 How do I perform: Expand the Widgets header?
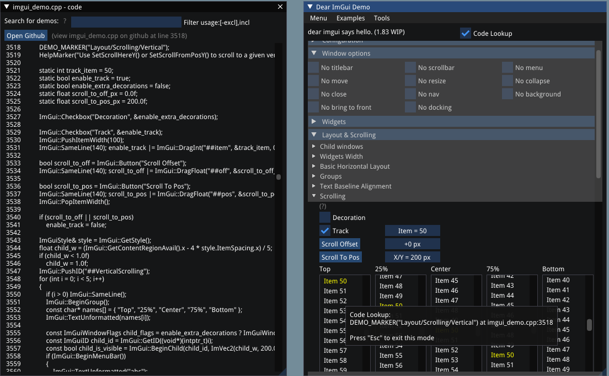click(451, 121)
